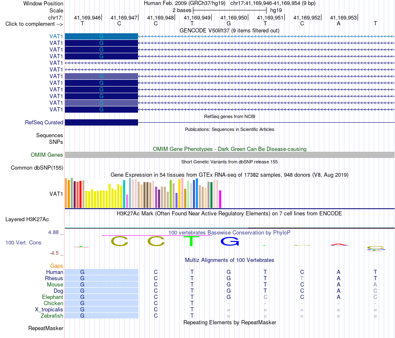Click base A in the ruler sequence row
Screen dimensions: 395x338
click(x=338, y=23)
